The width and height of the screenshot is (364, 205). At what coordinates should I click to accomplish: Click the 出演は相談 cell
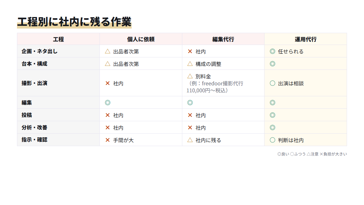(305, 83)
